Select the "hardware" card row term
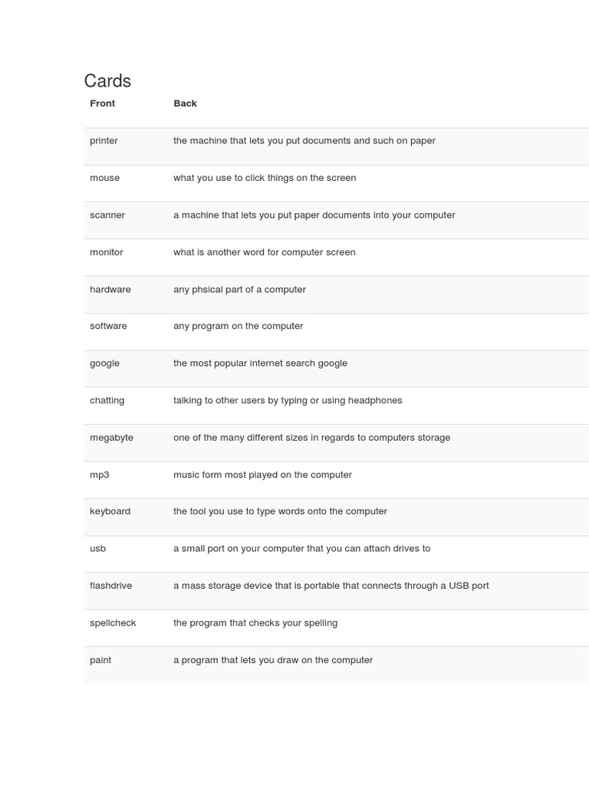Screen dimensions: 589x785 click(x=110, y=290)
